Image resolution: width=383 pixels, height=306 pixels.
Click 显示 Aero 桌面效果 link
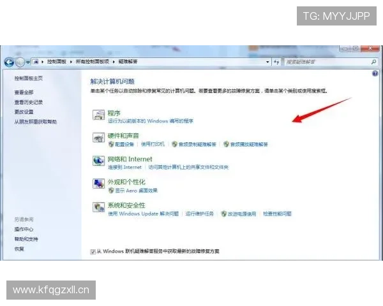pos(137,191)
